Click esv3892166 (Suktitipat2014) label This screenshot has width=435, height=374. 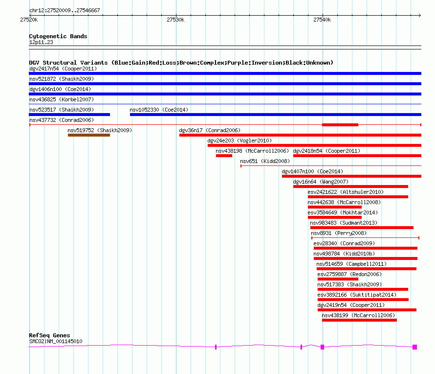[x=357, y=295]
